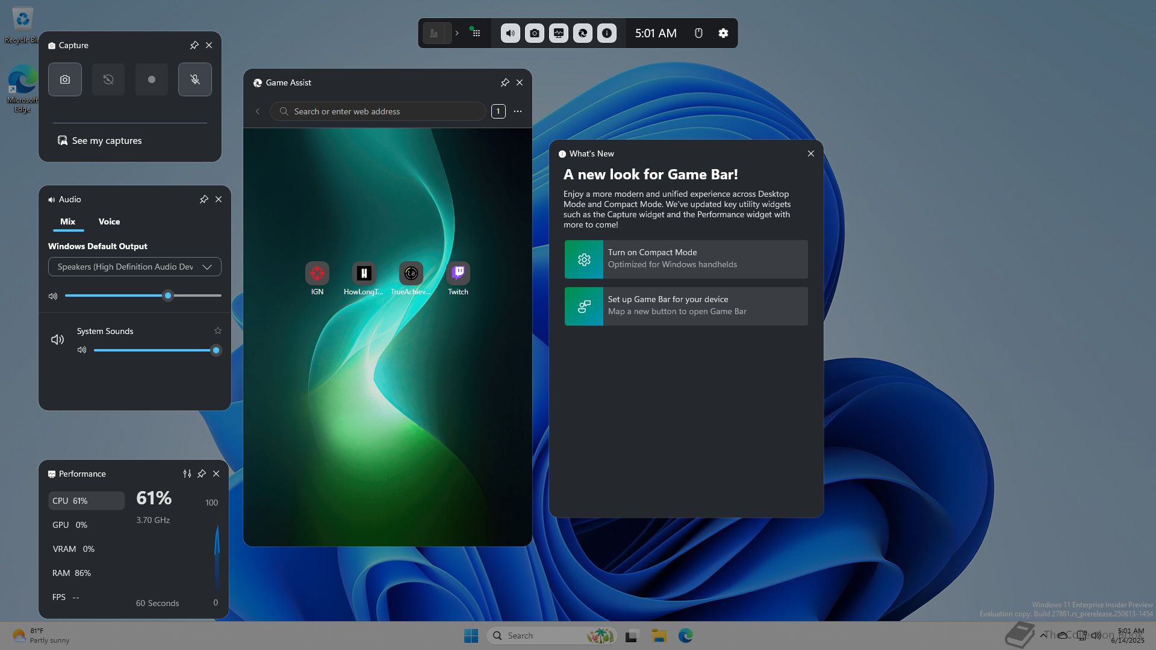Image resolution: width=1156 pixels, height=650 pixels.
Task: Open the widget menu grid icon
Action: (476, 33)
